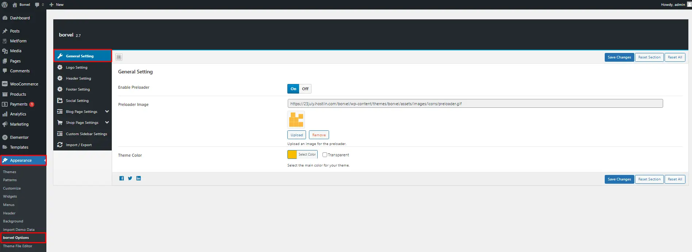Image resolution: width=692 pixels, height=252 pixels.
Task: Expand Shop Page Settings chevron
Action: click(x=107, y=122)
